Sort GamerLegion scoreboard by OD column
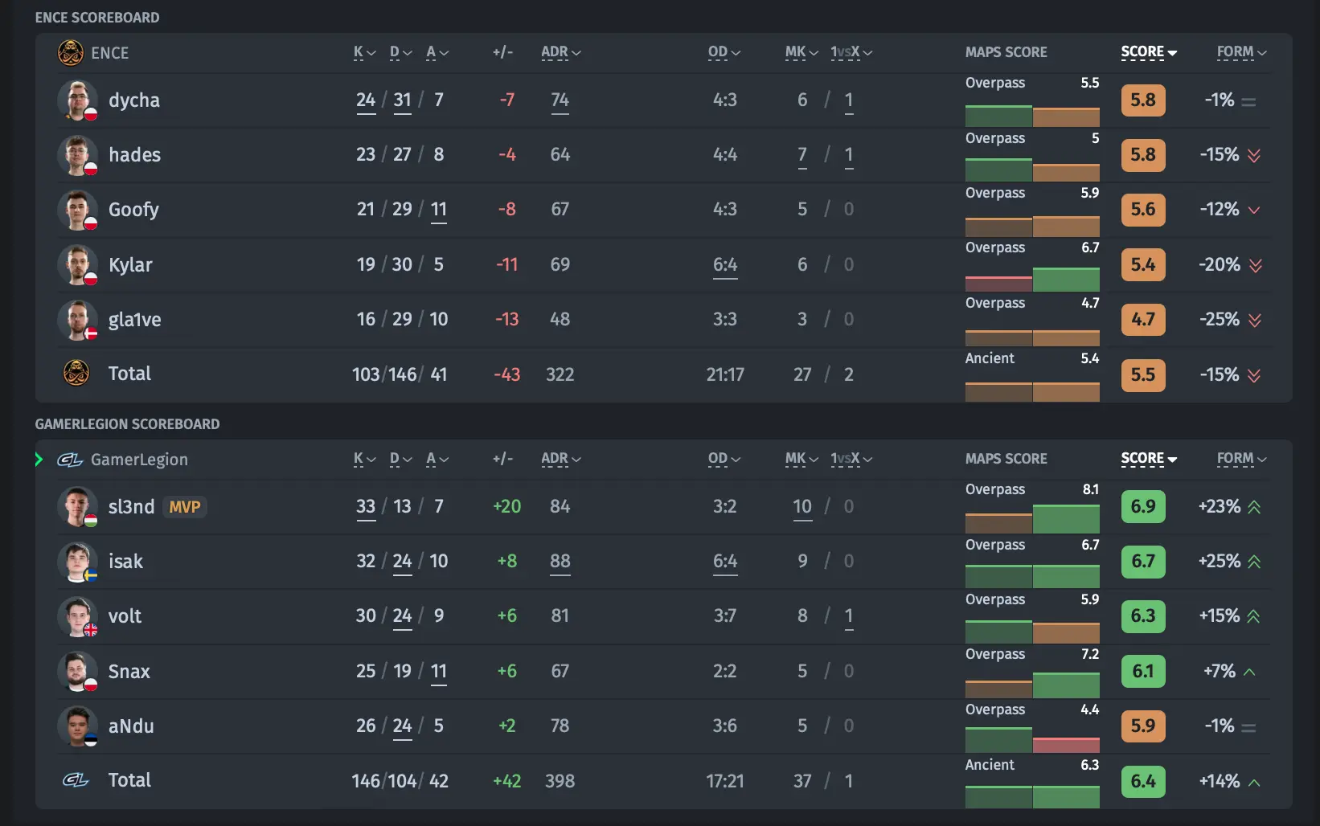 (x=724, y=459)
